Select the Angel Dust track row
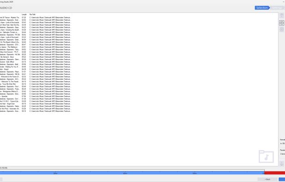285x182 pixels. (36, 104)
